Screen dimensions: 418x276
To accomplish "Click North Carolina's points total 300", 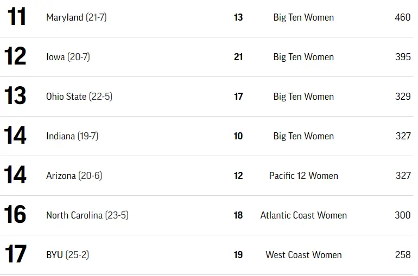I will point(402,215).
